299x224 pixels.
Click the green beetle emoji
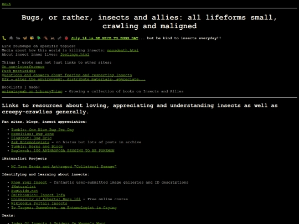point(39,38)
